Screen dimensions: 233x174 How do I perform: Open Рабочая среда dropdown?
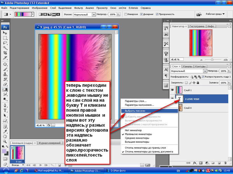click(x=215, y=14)
